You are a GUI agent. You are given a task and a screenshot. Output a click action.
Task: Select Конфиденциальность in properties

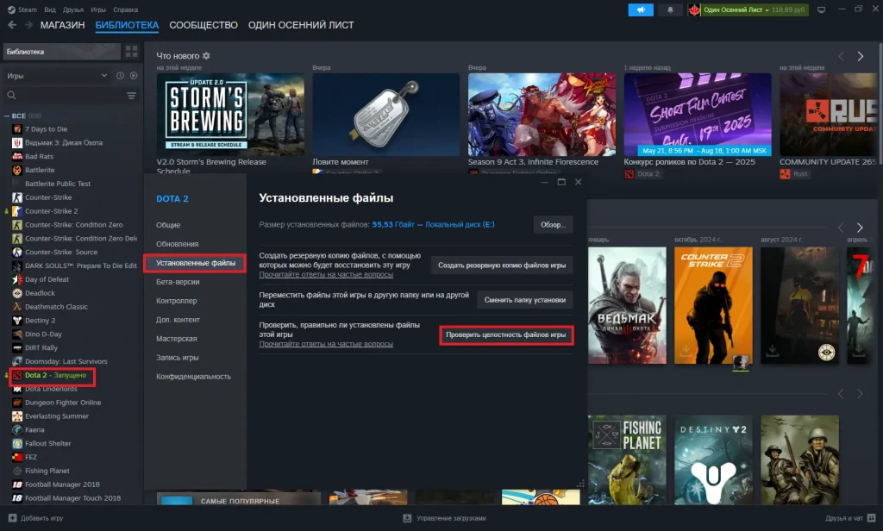pos(195,377)
